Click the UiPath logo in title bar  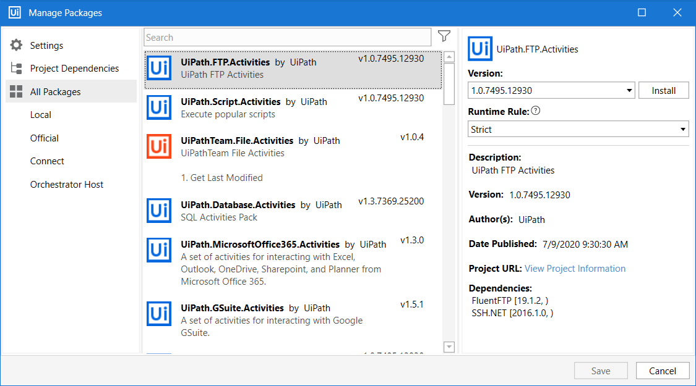(x=15, y=12)
